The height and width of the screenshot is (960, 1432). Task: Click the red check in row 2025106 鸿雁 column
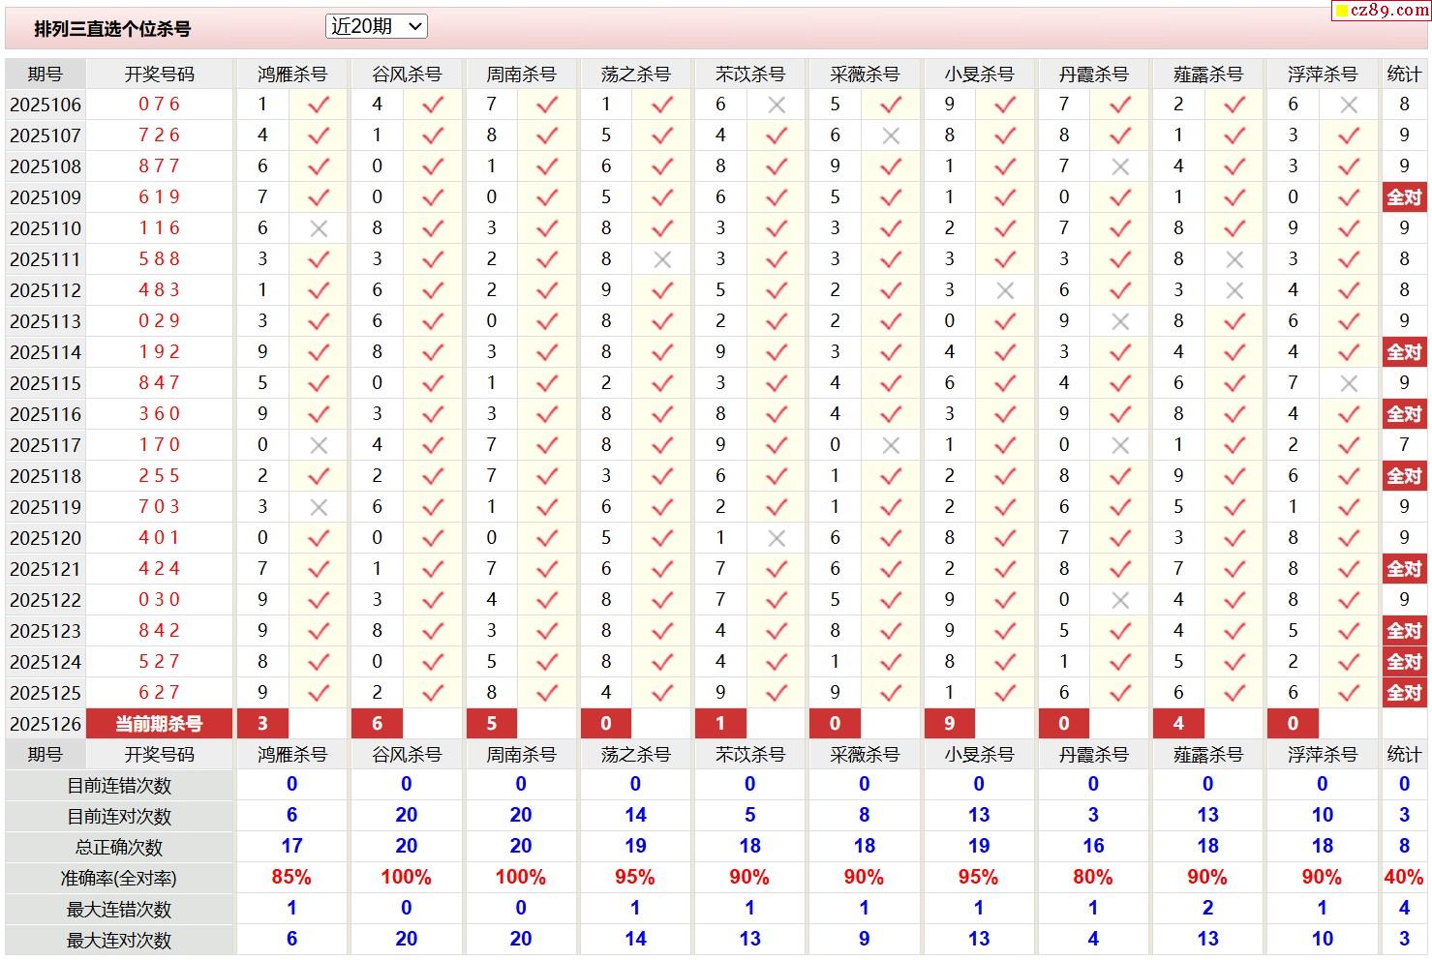tap(319, 105)
